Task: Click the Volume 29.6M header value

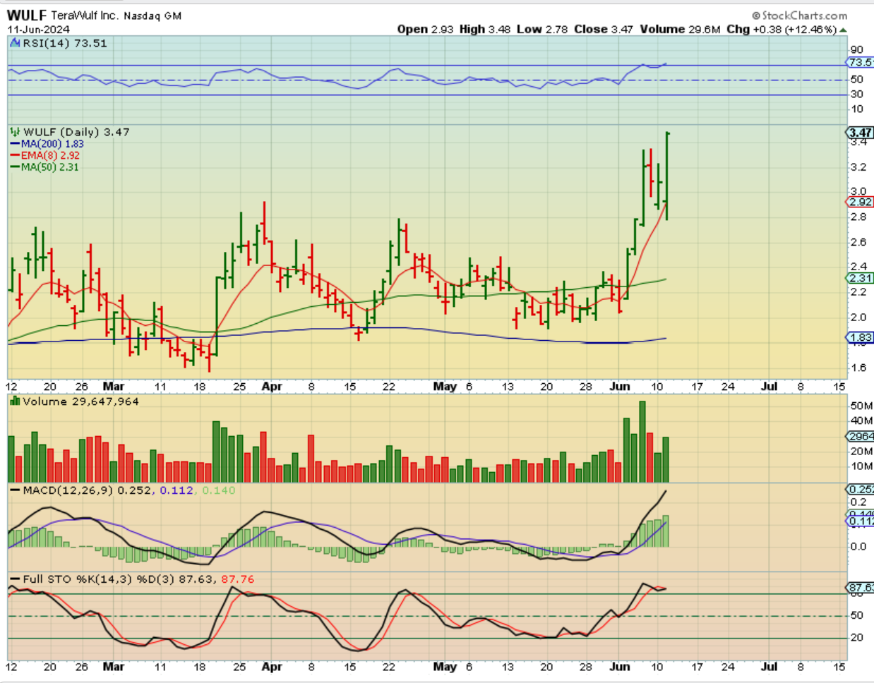Action: (680, 29)
